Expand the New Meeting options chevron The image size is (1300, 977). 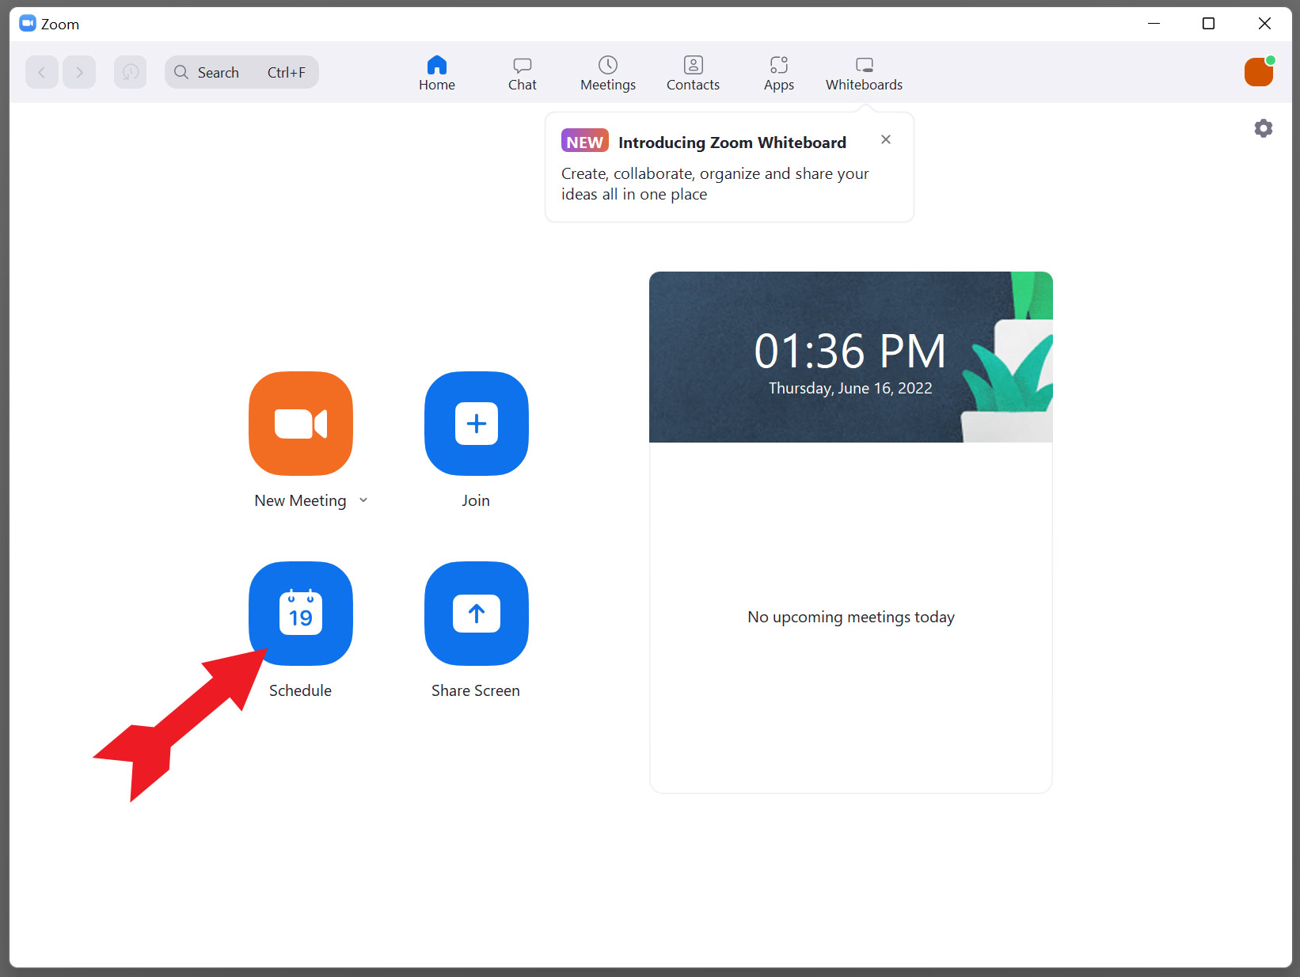[363, 500]
